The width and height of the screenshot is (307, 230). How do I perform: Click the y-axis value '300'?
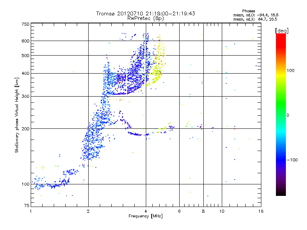pos(26,97)
